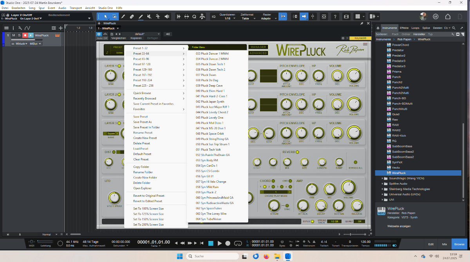Screen dimensions: 470x262
Task: Switch to the Loops browser tab
Action: point(415,28)
